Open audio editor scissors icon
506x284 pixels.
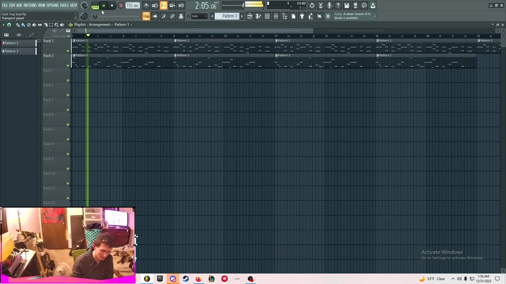321,6
